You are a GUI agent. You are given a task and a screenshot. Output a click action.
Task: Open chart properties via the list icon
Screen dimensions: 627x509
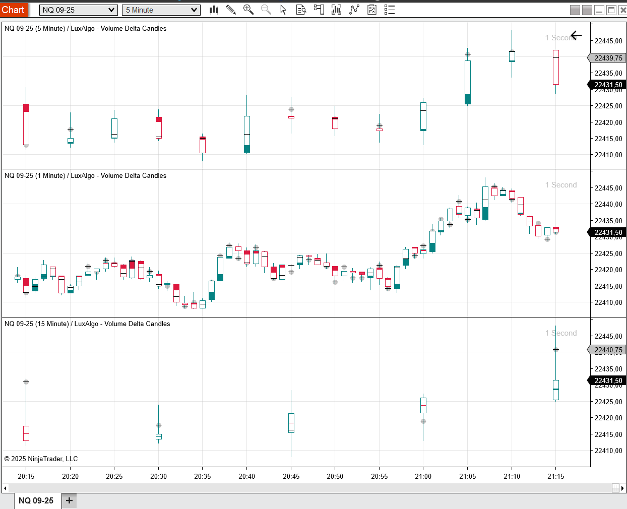389,10
